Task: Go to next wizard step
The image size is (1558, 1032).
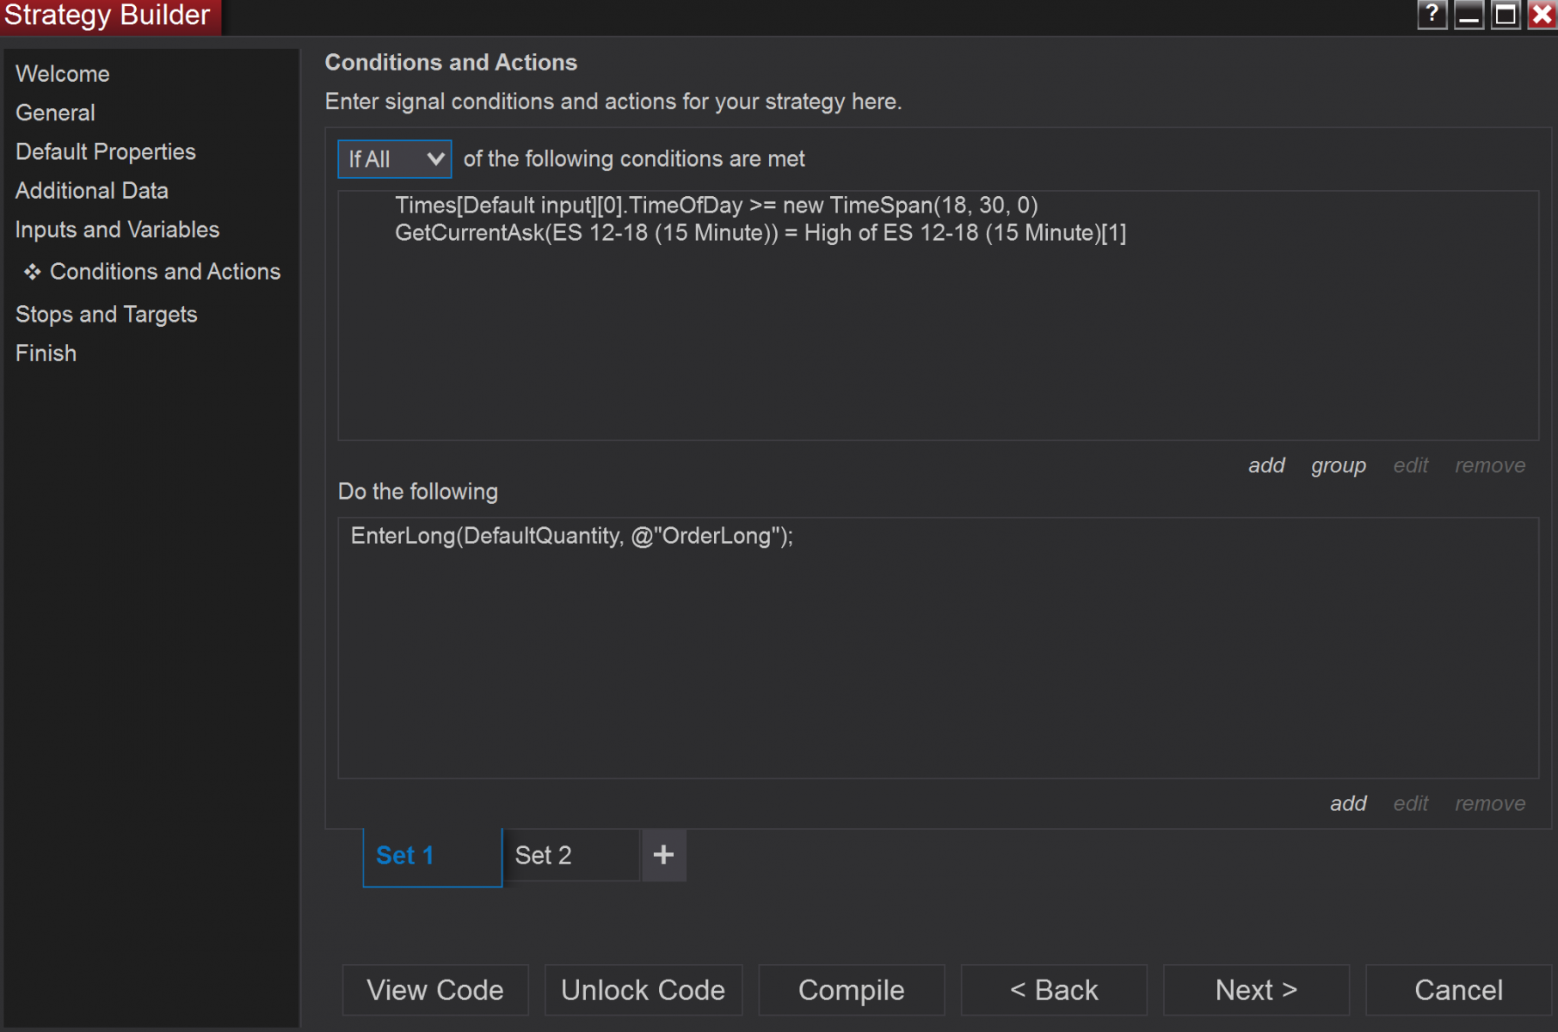Action: (1255, 990)
